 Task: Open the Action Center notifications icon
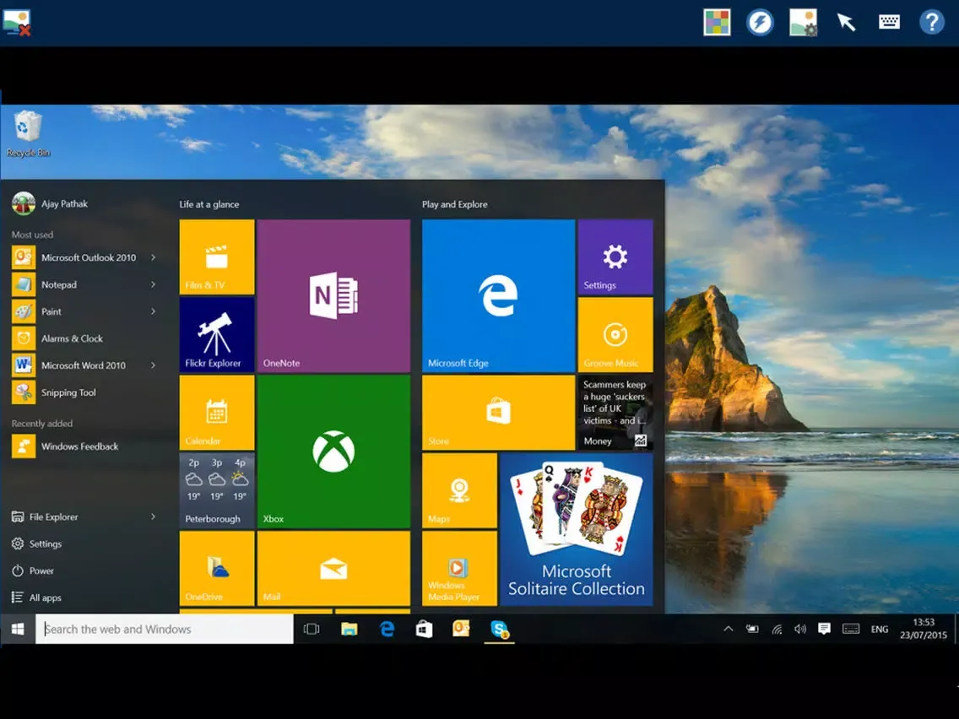824,630
